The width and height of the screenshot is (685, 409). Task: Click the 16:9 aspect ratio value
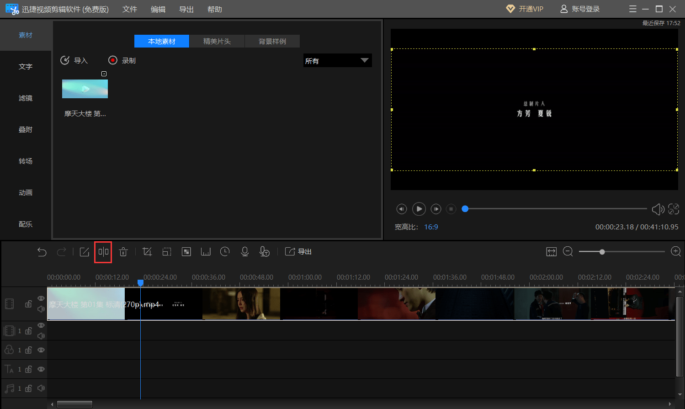coord(431,227)
